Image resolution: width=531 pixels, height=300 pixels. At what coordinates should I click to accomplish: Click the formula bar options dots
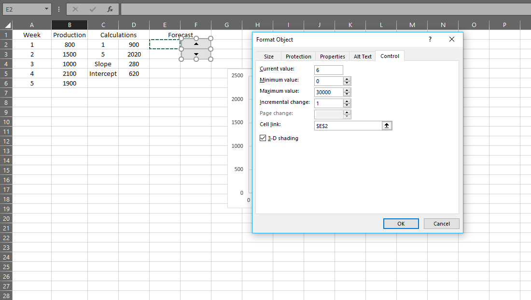(59, 9)
